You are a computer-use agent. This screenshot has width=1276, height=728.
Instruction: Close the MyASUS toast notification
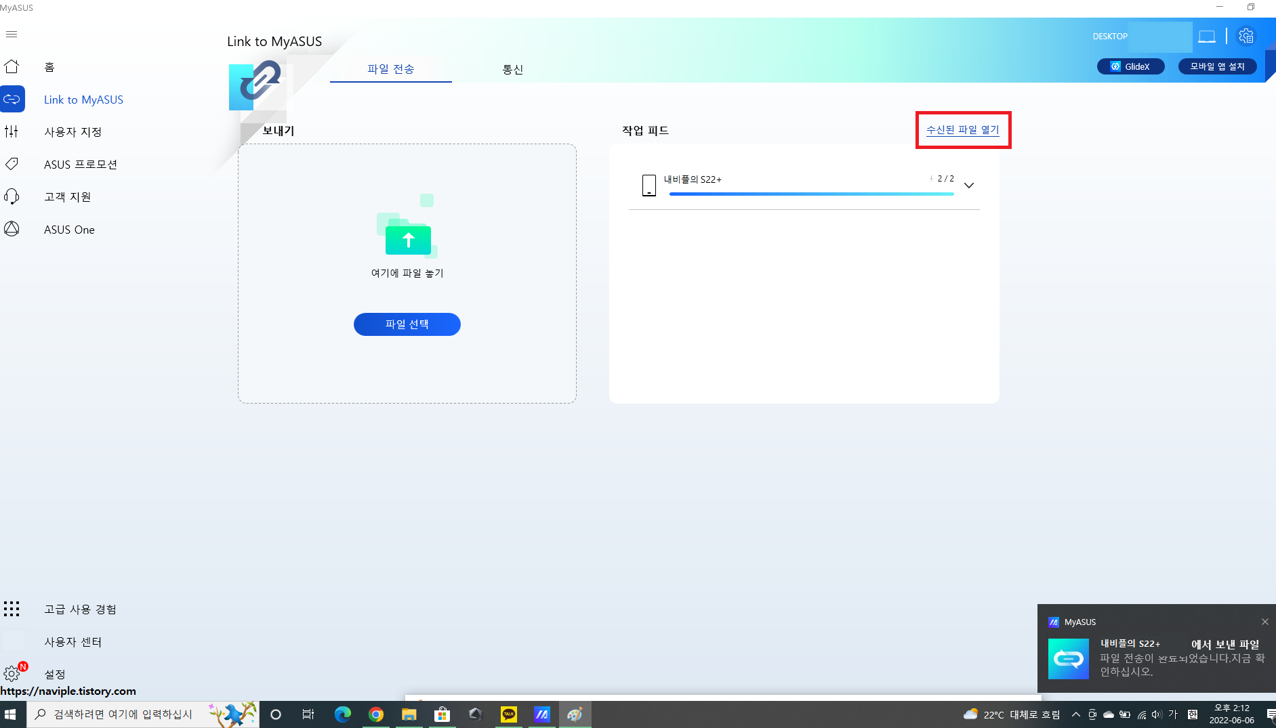coord(1265,622)
